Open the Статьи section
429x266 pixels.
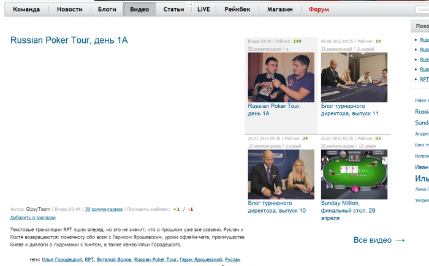click(x=173, y=9)
